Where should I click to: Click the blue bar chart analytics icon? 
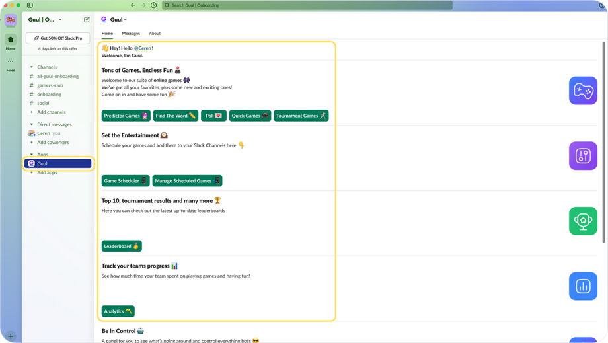583,286
